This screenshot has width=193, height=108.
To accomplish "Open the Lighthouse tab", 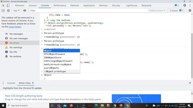I will tap(131, 5).
